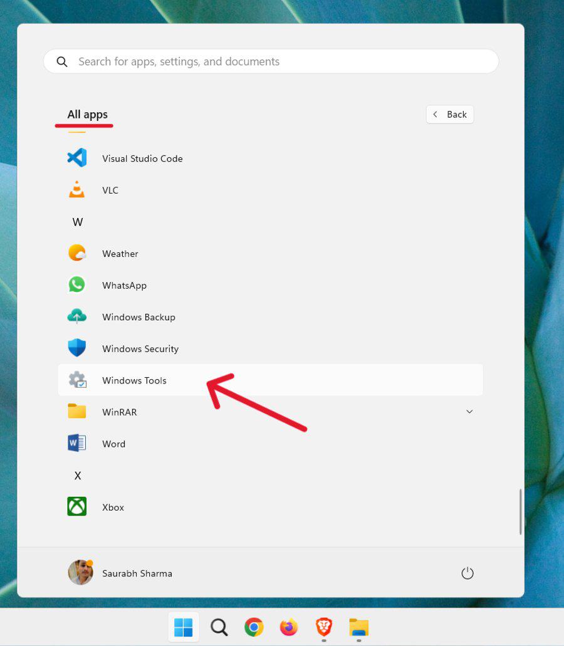The width and height of the screenshot is (564, 646).
Task: Open Google Chrome from the taskbar
Action: (x=253, y=627)
